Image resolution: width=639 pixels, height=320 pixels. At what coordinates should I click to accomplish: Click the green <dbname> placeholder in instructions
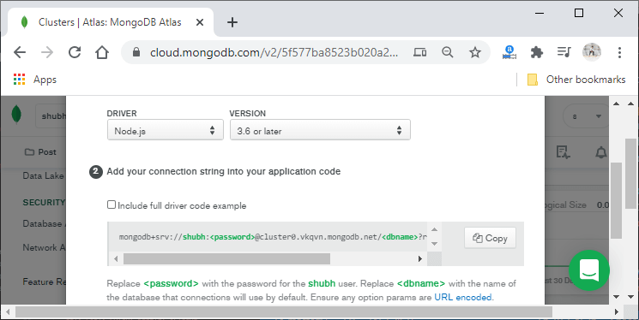pos(421,283)
